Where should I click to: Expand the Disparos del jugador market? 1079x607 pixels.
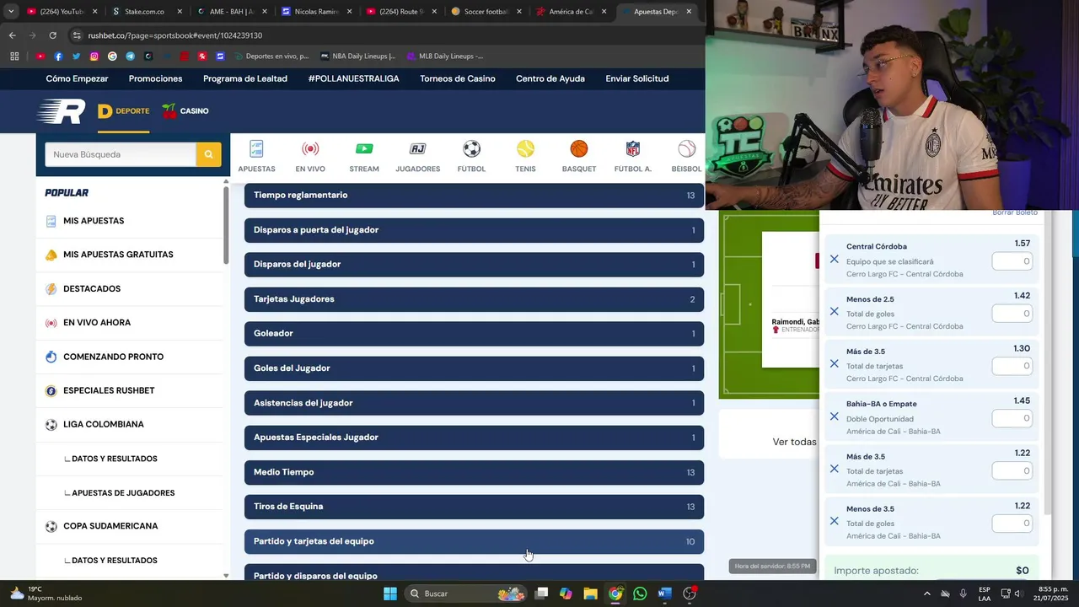coord(474,265)
